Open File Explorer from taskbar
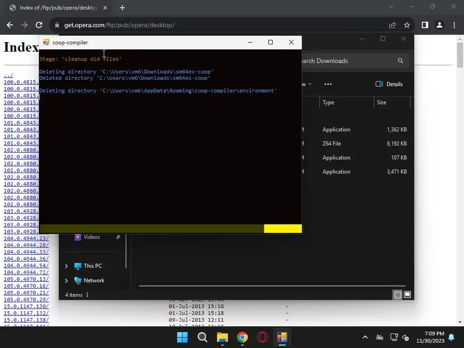The image size is (464, 348). point(222,337)
